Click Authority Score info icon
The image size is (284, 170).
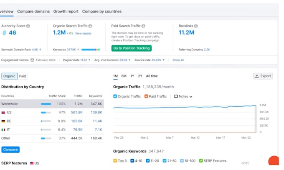28,26
